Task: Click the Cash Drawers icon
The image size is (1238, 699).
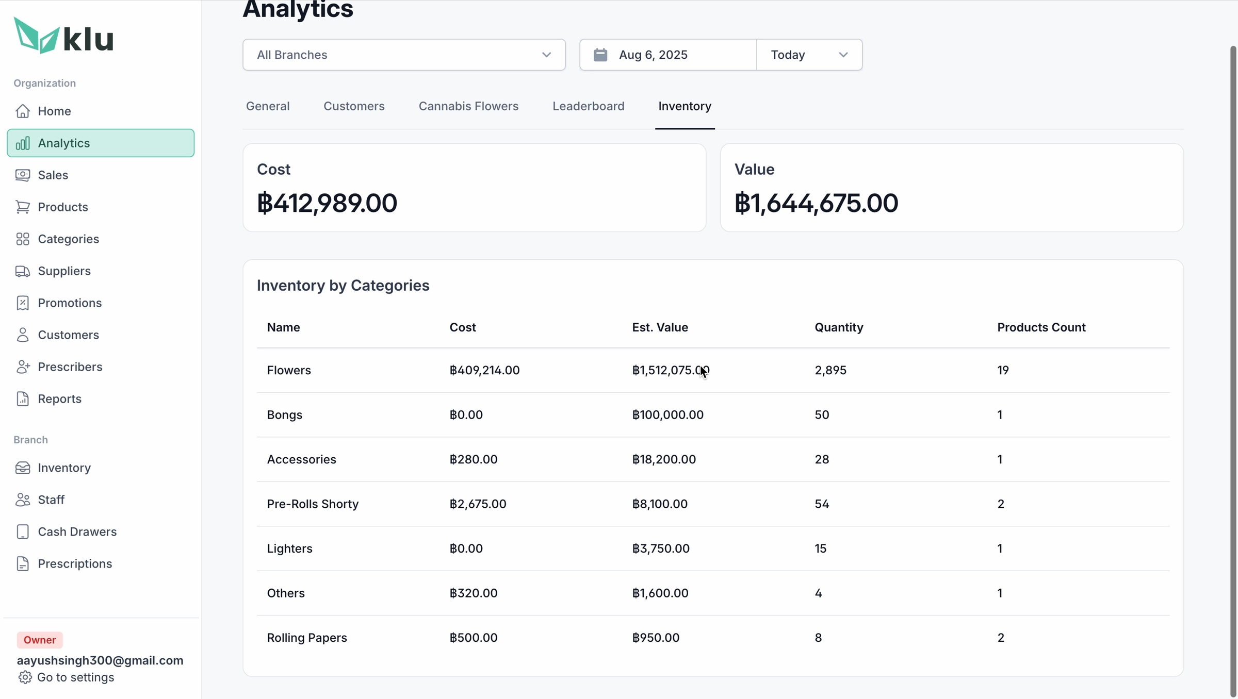Action: tap(23, 531)
